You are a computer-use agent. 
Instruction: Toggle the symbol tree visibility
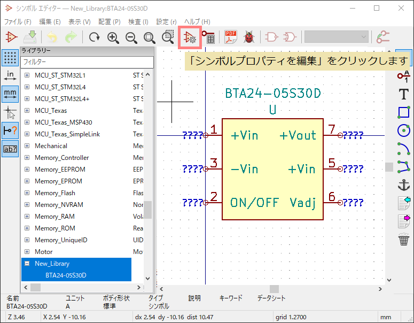click(x=10, y=149)
